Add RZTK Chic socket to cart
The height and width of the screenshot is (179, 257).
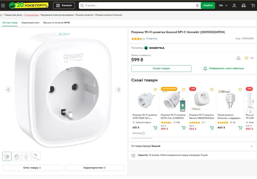click(183, 128)
